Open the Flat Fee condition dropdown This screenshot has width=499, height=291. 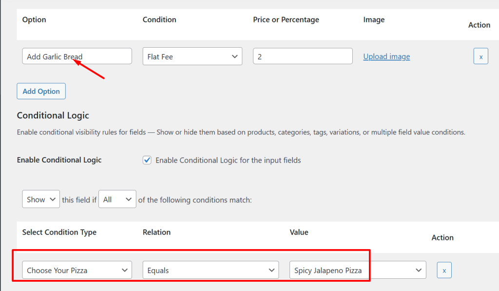192,56
